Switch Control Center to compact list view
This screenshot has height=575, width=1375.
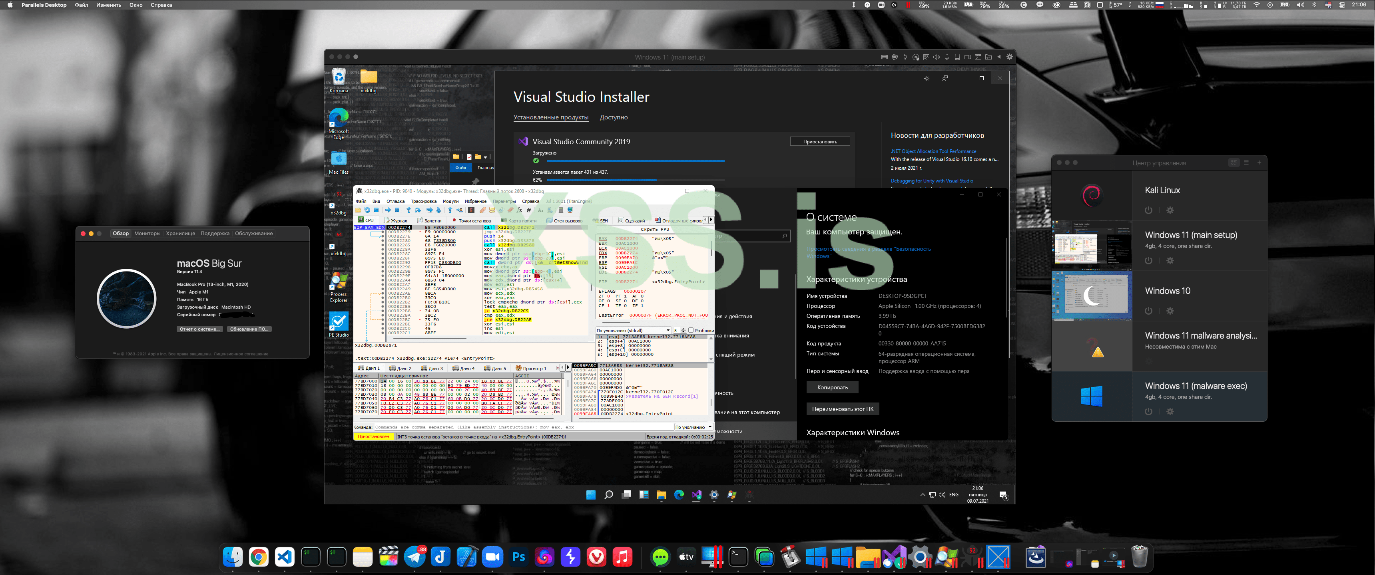(1246, 163)
